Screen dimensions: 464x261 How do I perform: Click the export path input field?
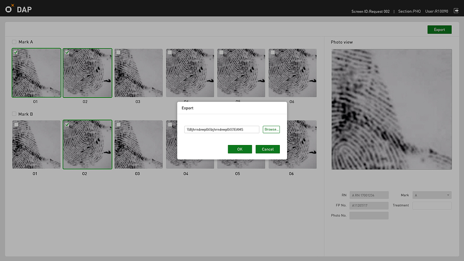(221, 129)
